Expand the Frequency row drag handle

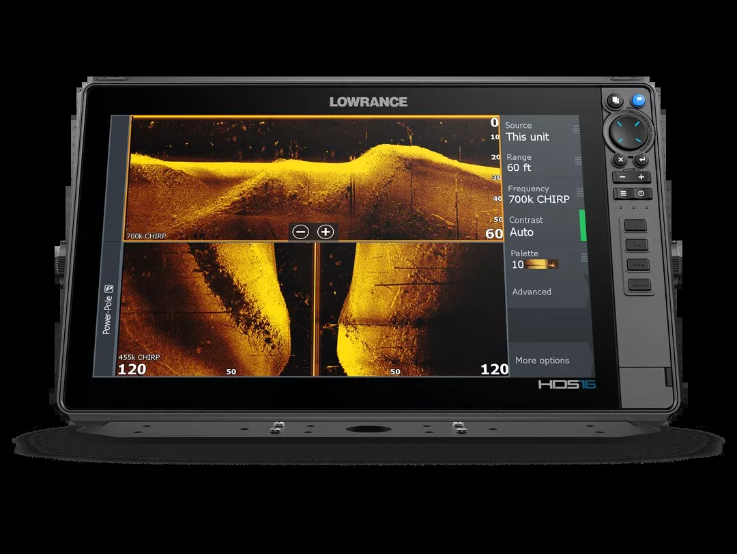pyautogui.click(x=580, y=193)
